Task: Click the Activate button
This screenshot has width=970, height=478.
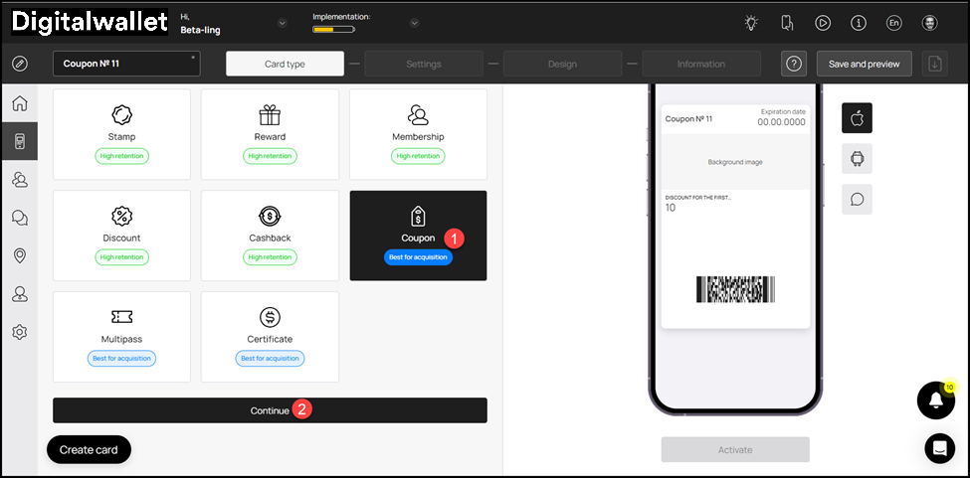Action: click(x=735, y=449)
